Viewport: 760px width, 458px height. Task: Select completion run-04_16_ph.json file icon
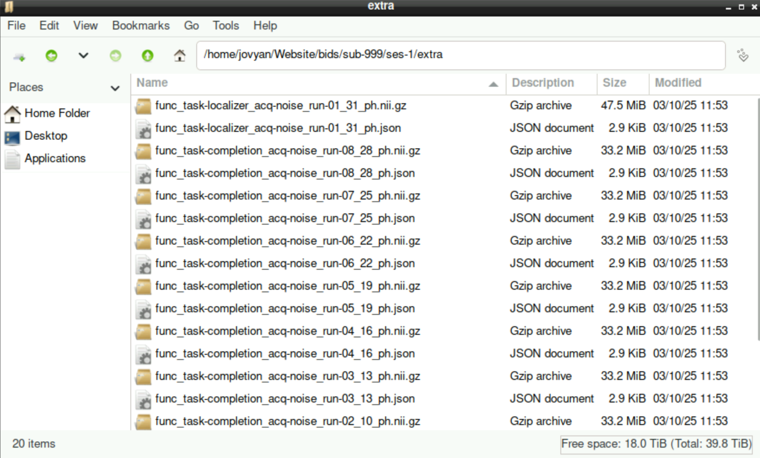click(x=143, y=354)
